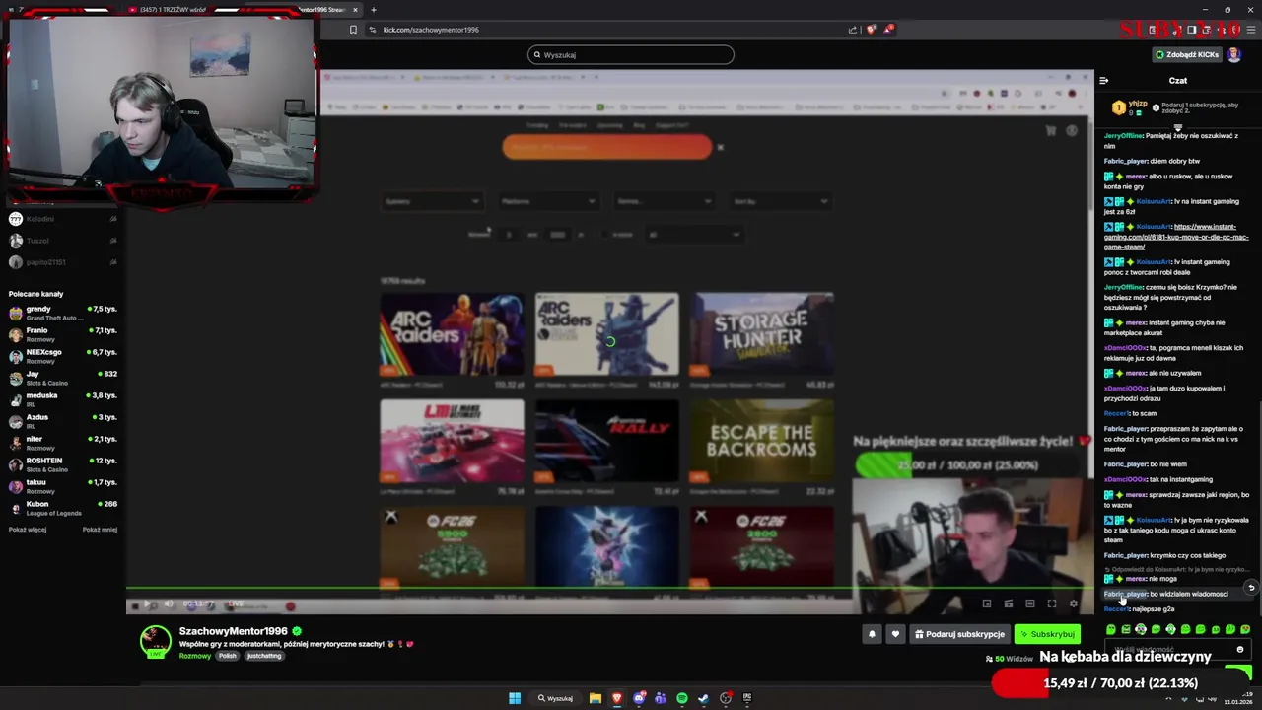
Task: Open a new browser tab
Action: tap(373, 10)
